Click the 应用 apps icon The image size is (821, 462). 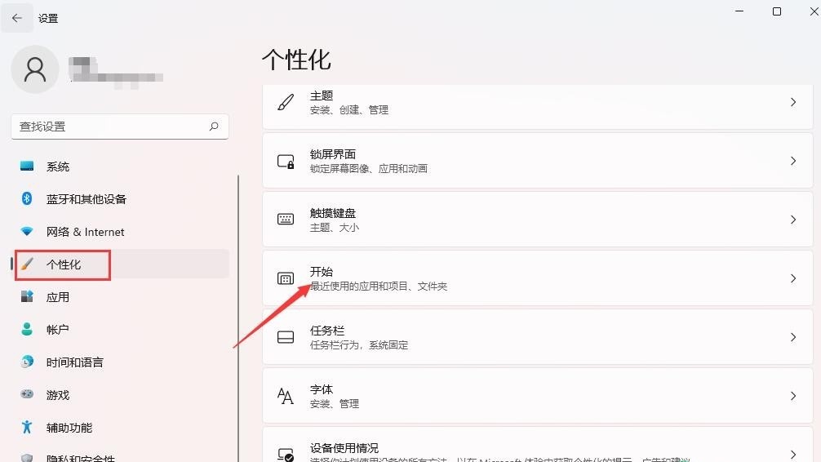click(27, 296)
